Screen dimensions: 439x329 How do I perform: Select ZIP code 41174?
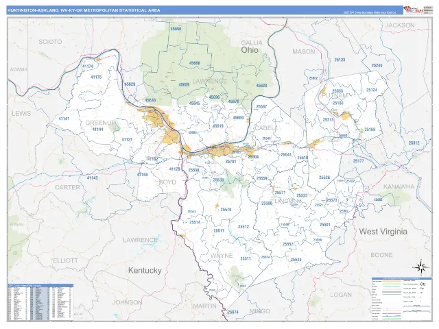tap(88, 66)
